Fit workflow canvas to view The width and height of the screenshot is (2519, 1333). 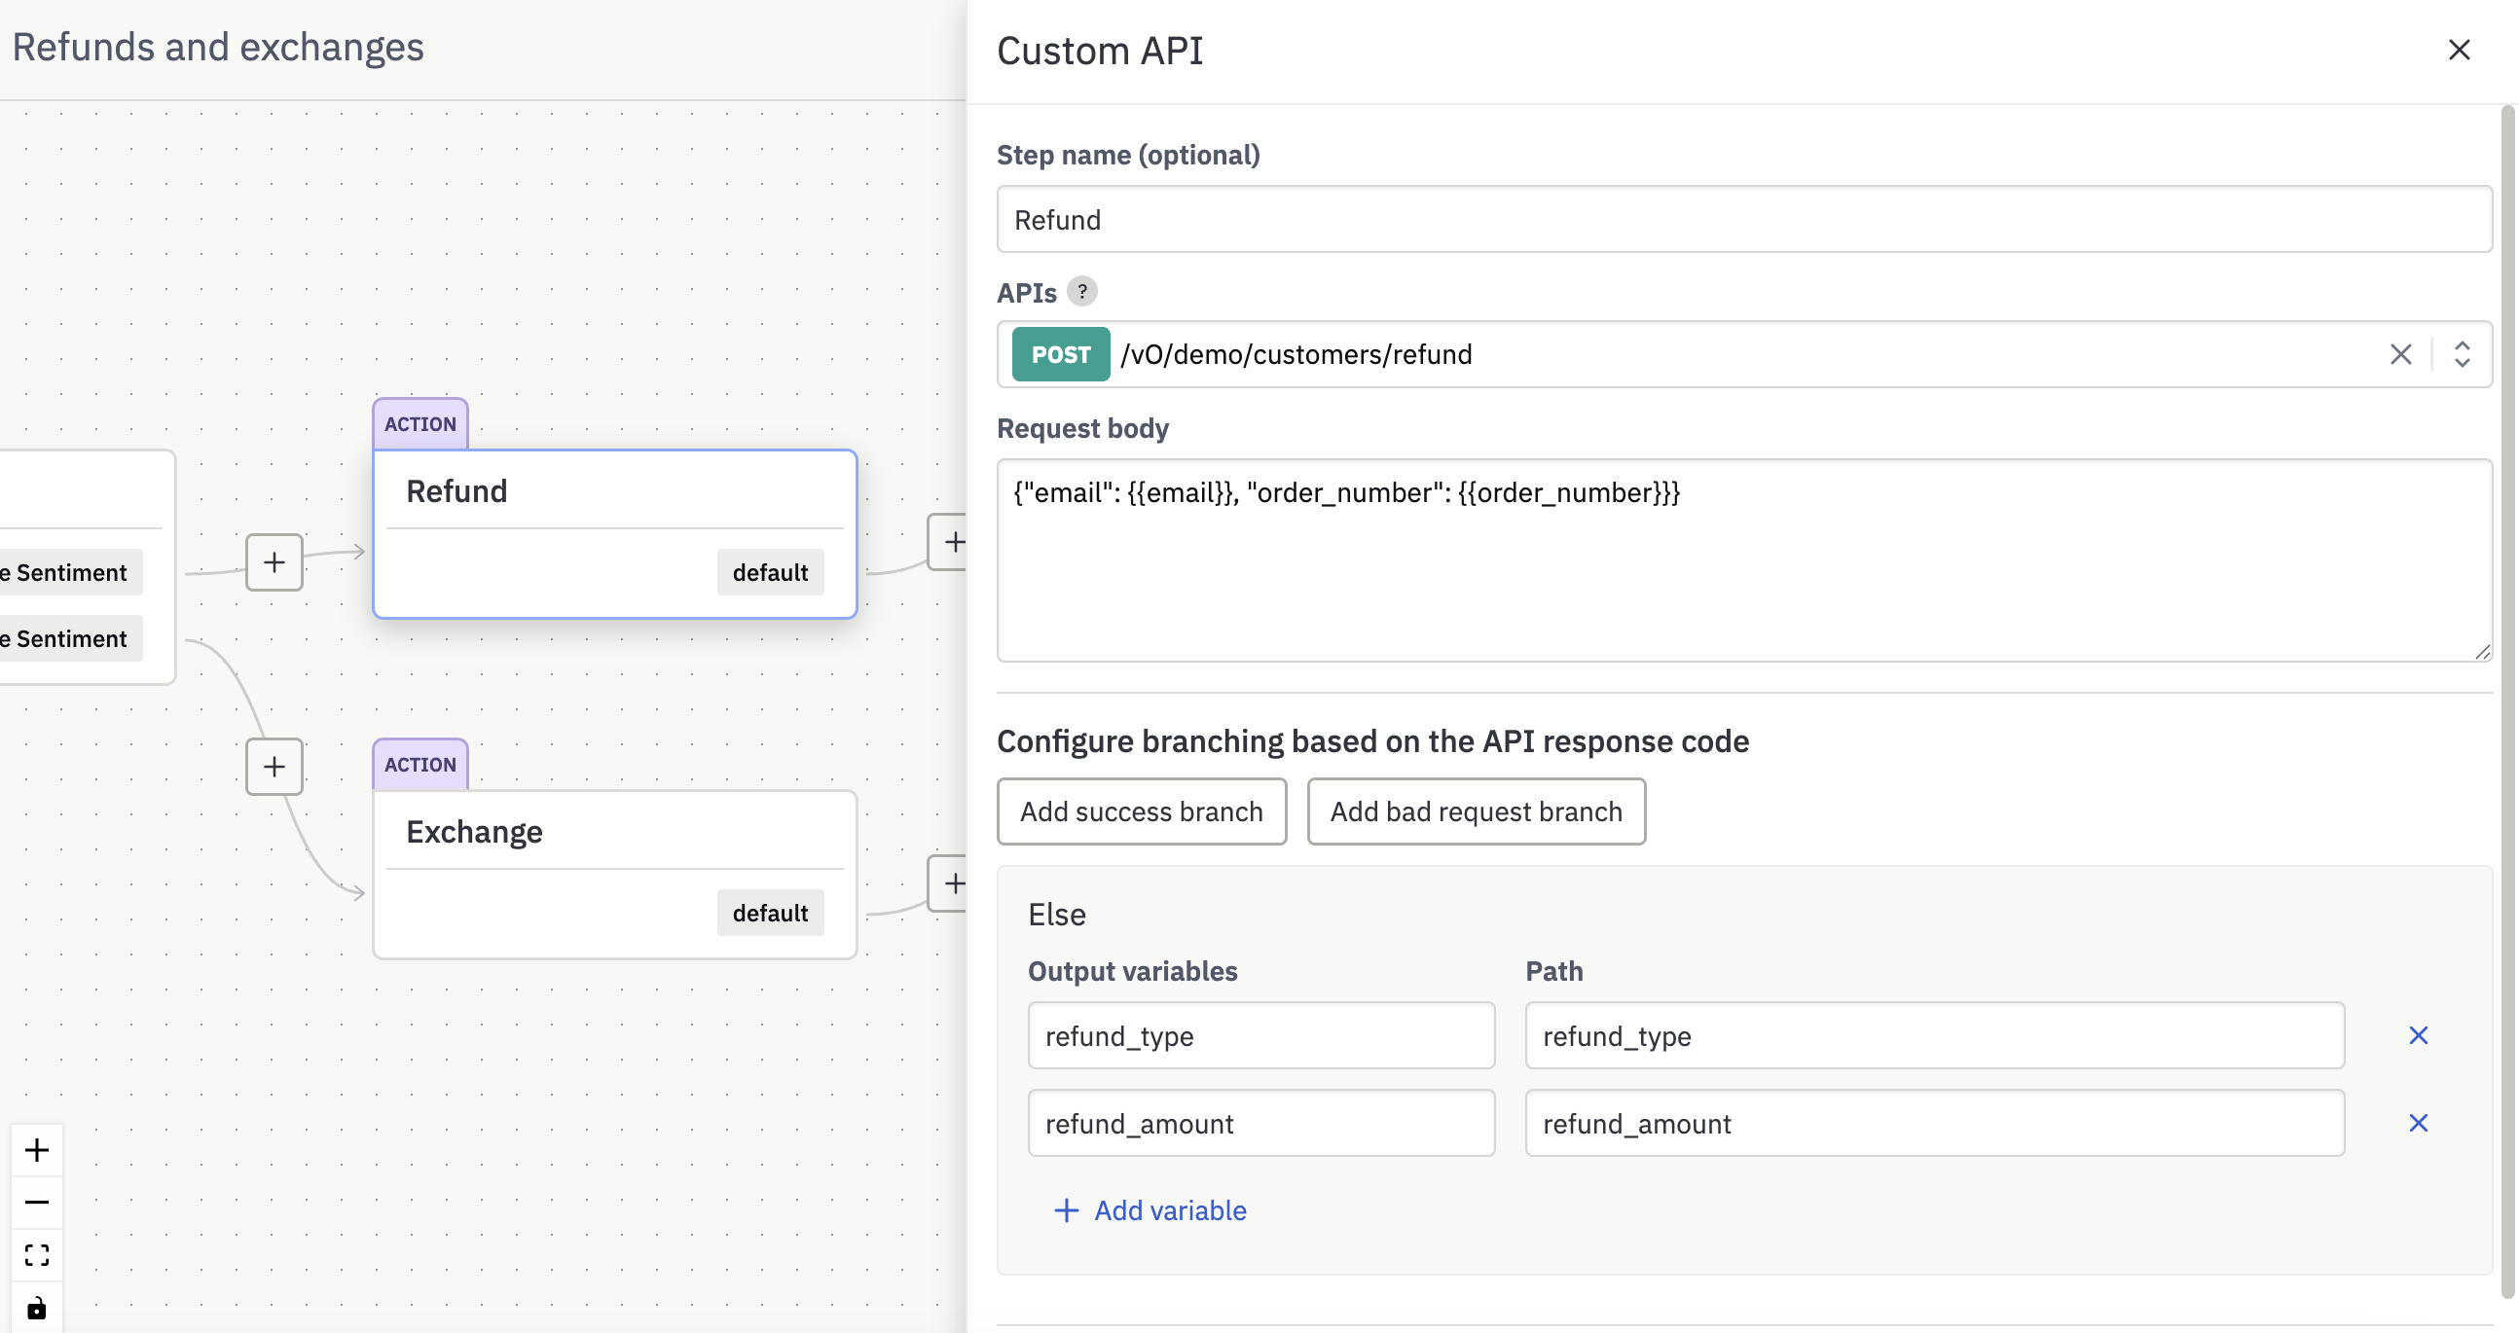[x=37, y=1254]
